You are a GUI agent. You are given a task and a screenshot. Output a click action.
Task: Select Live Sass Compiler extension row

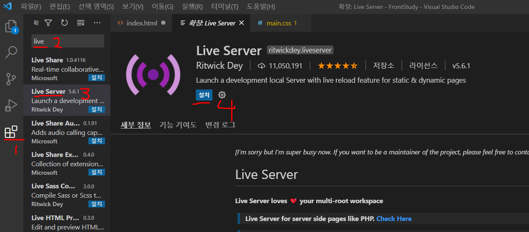(x=67, y=195)
